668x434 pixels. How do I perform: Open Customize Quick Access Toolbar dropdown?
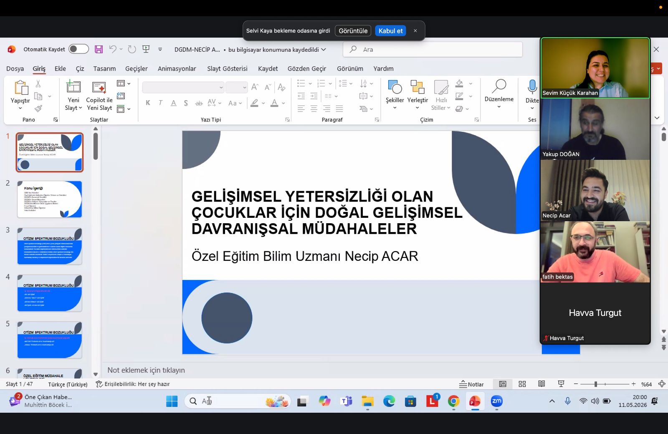[160, 49]
